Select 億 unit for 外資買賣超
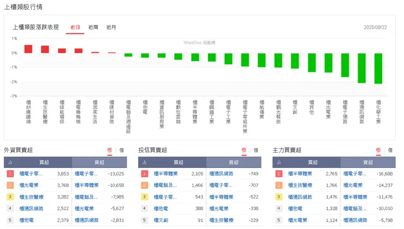 [122, 150]
